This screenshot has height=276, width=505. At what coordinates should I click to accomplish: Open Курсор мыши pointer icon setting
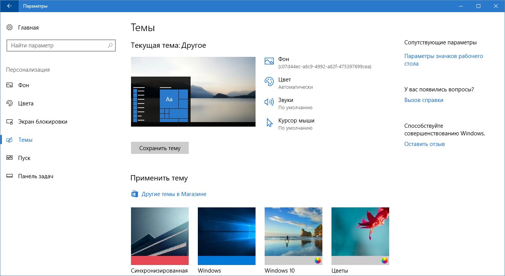[x=269, y=122]
